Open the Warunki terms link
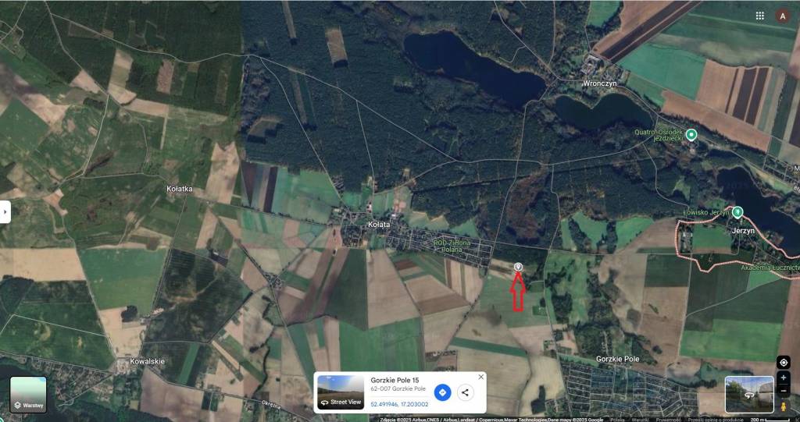The width and height of the screenshot is (800, 422). [641, 420]
